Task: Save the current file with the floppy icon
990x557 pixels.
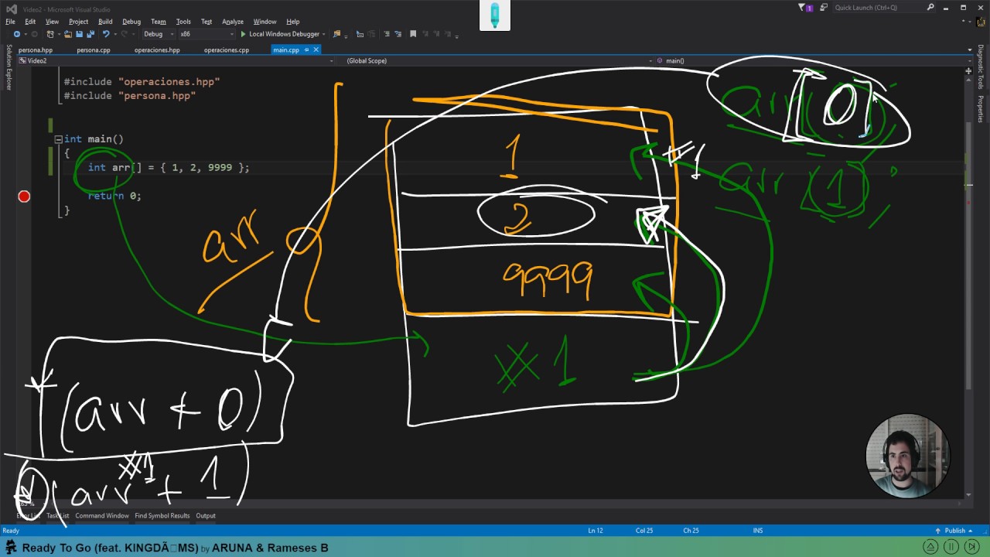Action: [x=79, y=34]
